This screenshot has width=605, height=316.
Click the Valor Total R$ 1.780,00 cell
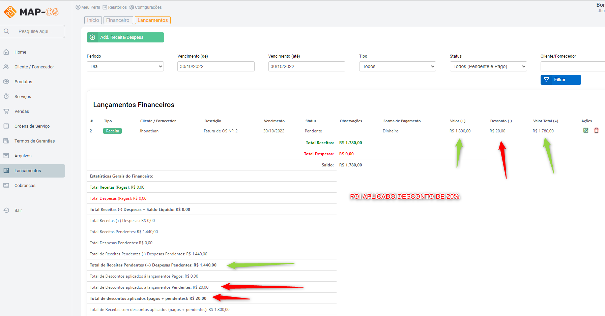tap(543, 131)
